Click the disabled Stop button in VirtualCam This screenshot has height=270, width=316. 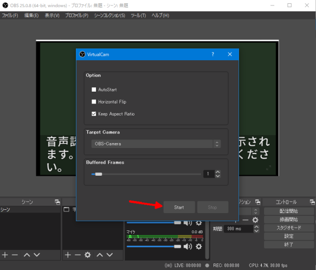pyautogui.click(x=212, y=207)
